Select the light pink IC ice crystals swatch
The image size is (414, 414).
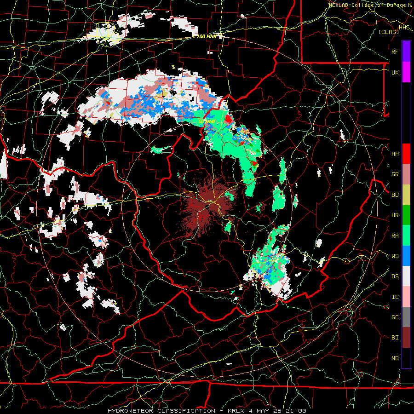coord(406,297)
